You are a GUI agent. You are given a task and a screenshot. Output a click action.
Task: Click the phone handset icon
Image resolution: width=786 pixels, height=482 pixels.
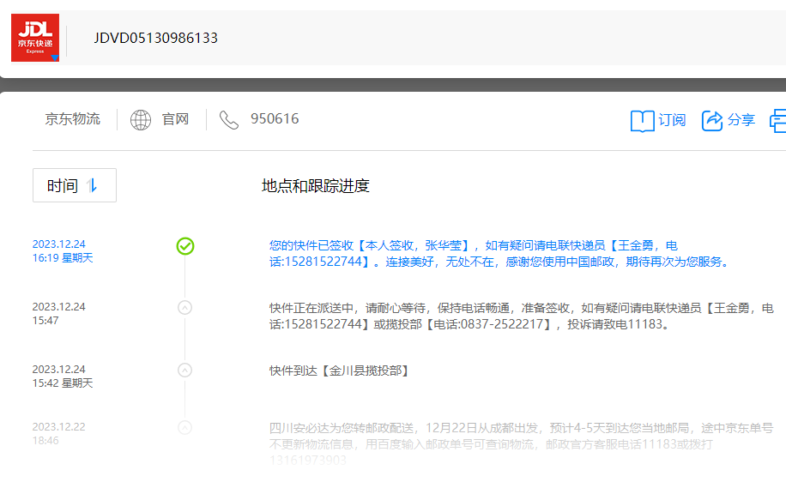click(x=228, y=120)
